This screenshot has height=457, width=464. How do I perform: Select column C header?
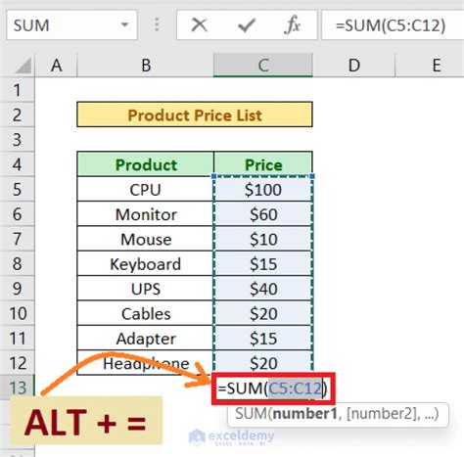[263, 66]
